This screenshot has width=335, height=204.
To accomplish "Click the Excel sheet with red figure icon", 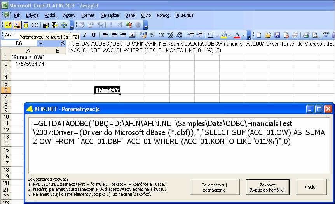I will [129, 25].
